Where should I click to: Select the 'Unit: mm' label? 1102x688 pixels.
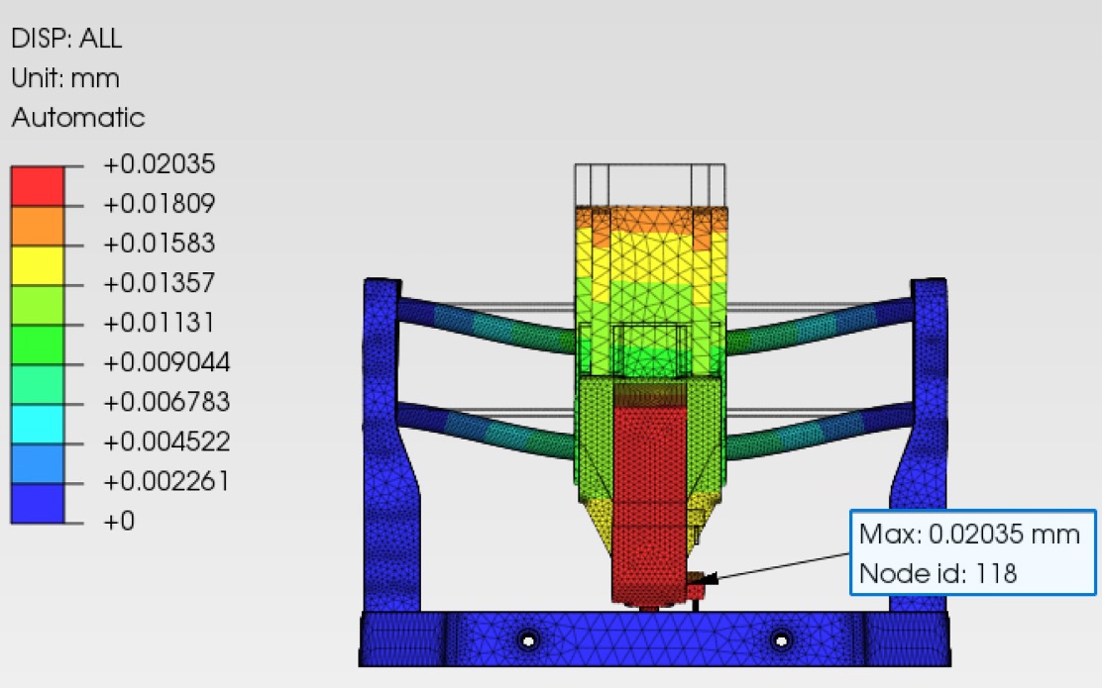click(x=65, y=78)
